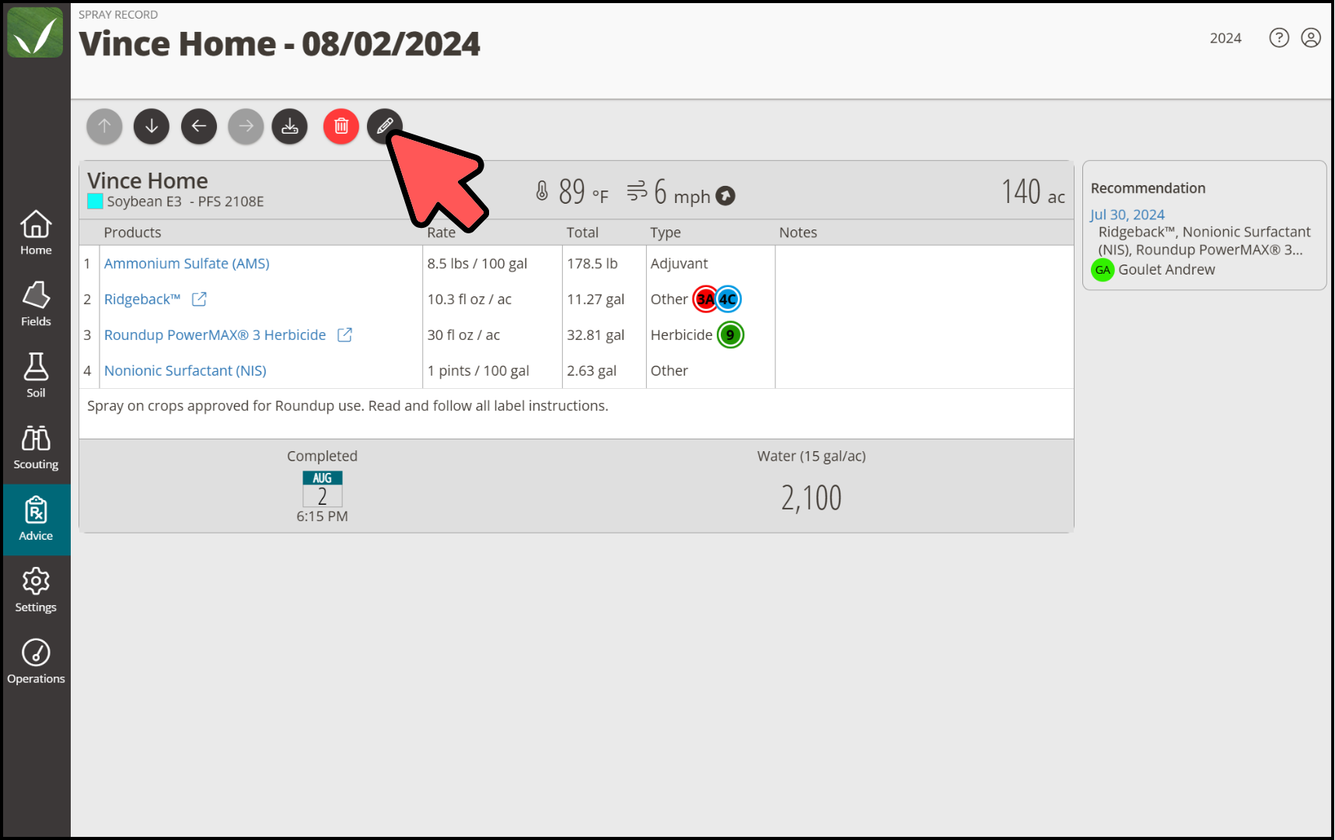
Task: Click the Vince Home field name heading
Action: [x=148, y=180]
